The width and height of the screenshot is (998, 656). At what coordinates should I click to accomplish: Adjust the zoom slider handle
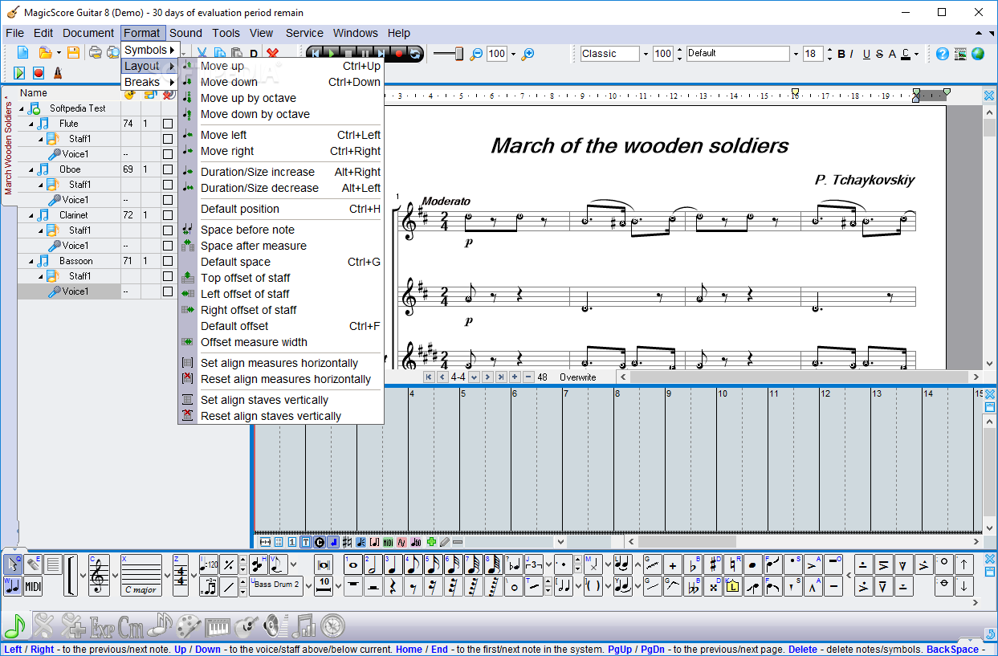(x=459, y=54)
